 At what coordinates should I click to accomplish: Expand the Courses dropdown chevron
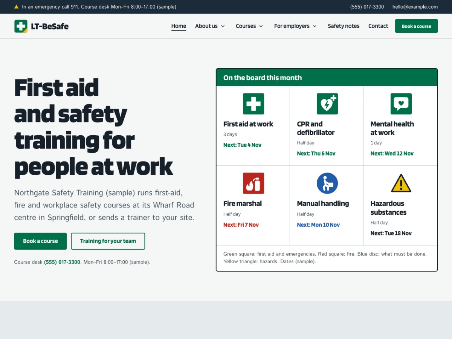pos(261,26)
